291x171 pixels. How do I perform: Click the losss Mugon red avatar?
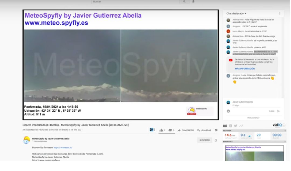(228, 31)
